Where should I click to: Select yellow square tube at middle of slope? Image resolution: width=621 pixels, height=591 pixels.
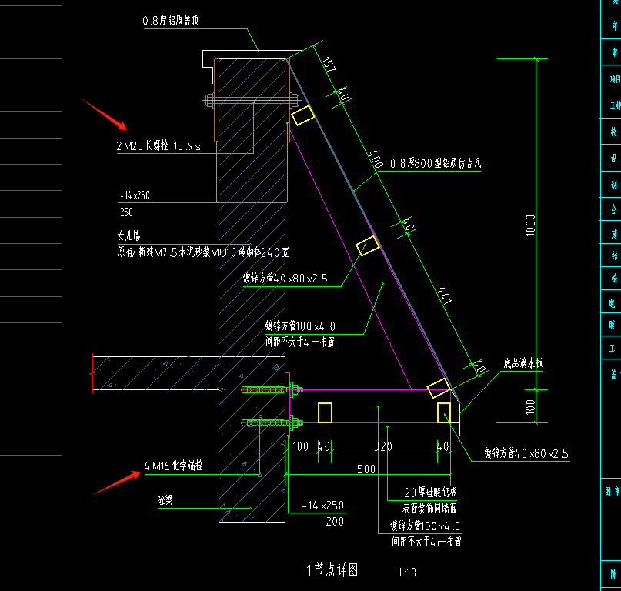click(368, 246)
